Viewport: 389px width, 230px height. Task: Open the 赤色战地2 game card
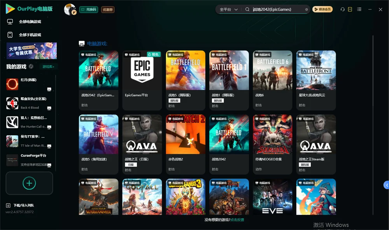186,145
